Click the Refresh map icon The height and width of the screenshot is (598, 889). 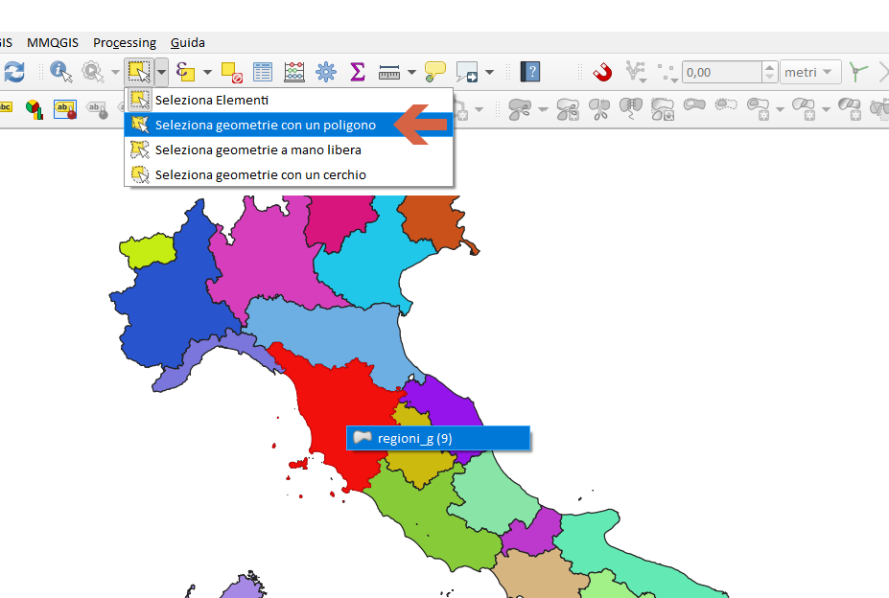click(x=13, y=72)
